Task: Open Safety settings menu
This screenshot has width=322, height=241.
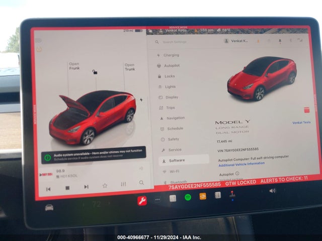Action: tap(170, 140)
